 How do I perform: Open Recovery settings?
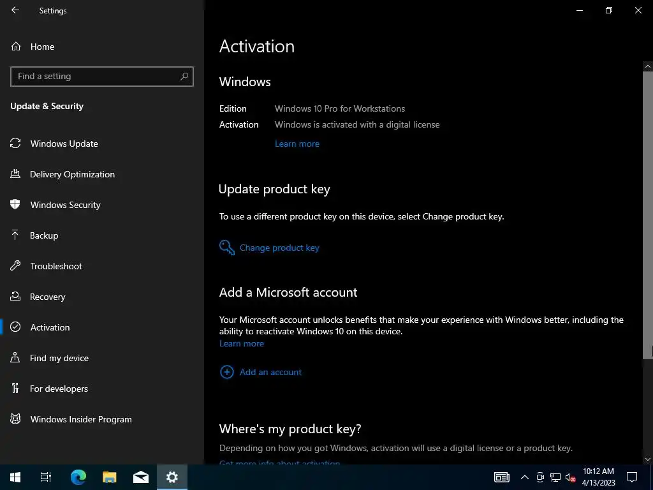(x=47, y=297)
